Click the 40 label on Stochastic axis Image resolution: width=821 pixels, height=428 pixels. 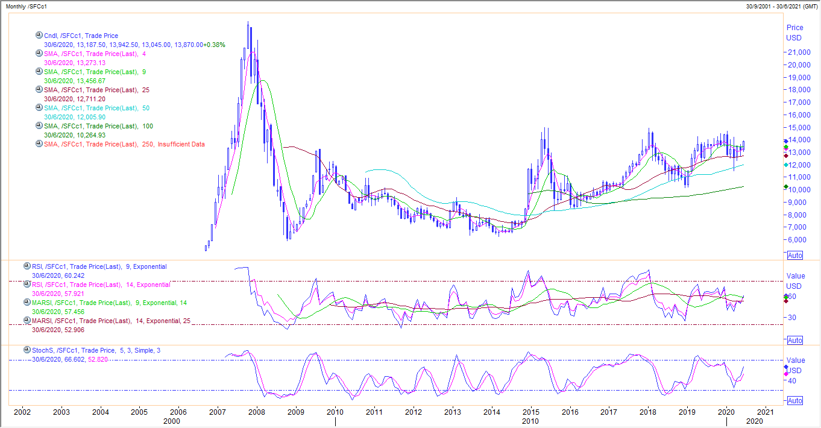click(792, 381)
